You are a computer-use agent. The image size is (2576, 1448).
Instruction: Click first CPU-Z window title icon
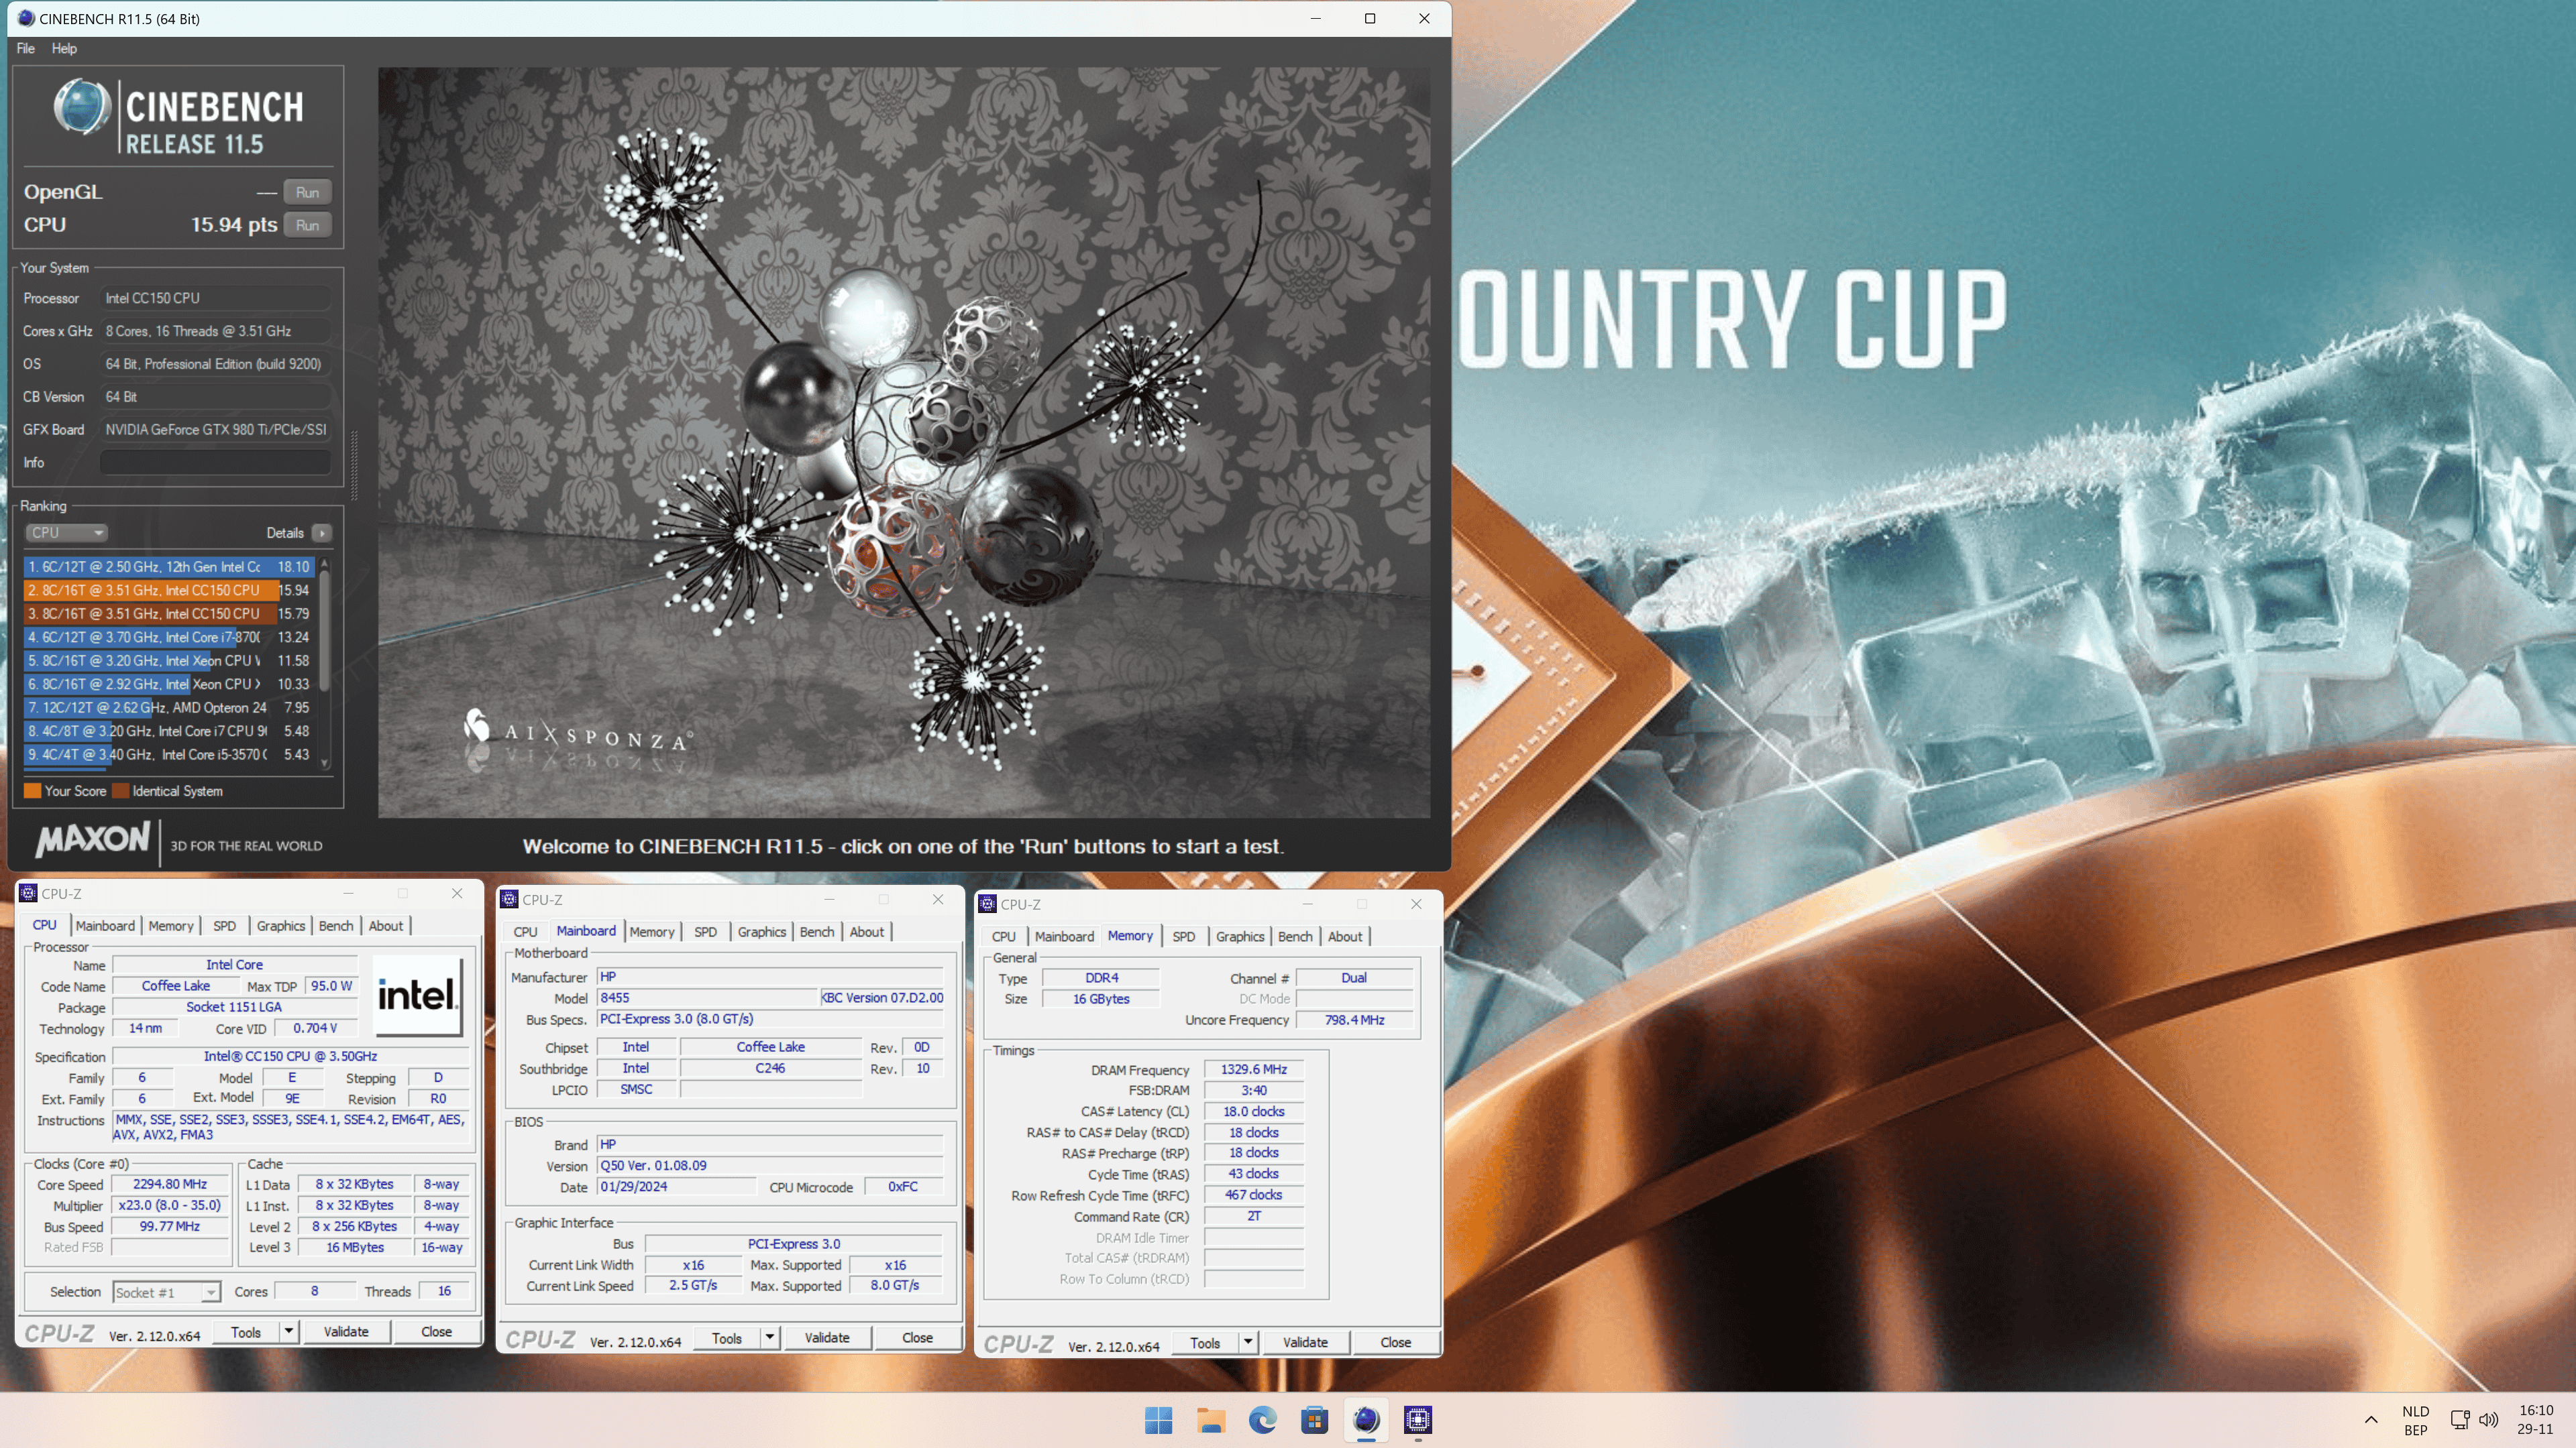[x=28, y=894]
